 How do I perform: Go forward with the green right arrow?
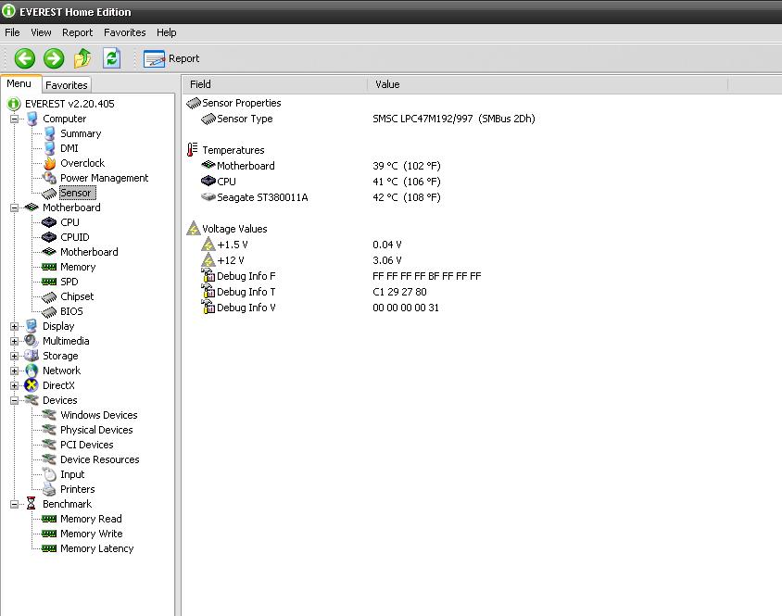pyautogui.click(x=54, y=58)
